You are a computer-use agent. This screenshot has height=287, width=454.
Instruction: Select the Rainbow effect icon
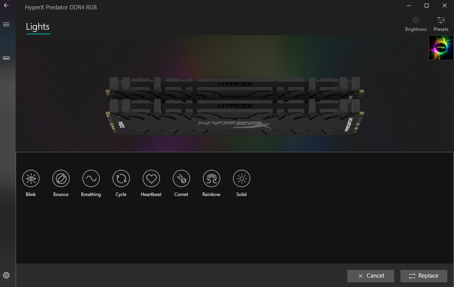pyautogui.click(x=212, y=178)
